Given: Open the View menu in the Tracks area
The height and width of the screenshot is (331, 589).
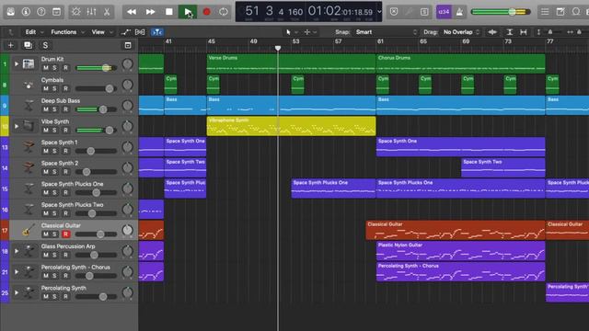Looking at the screenshot, I should pos(102,32).
